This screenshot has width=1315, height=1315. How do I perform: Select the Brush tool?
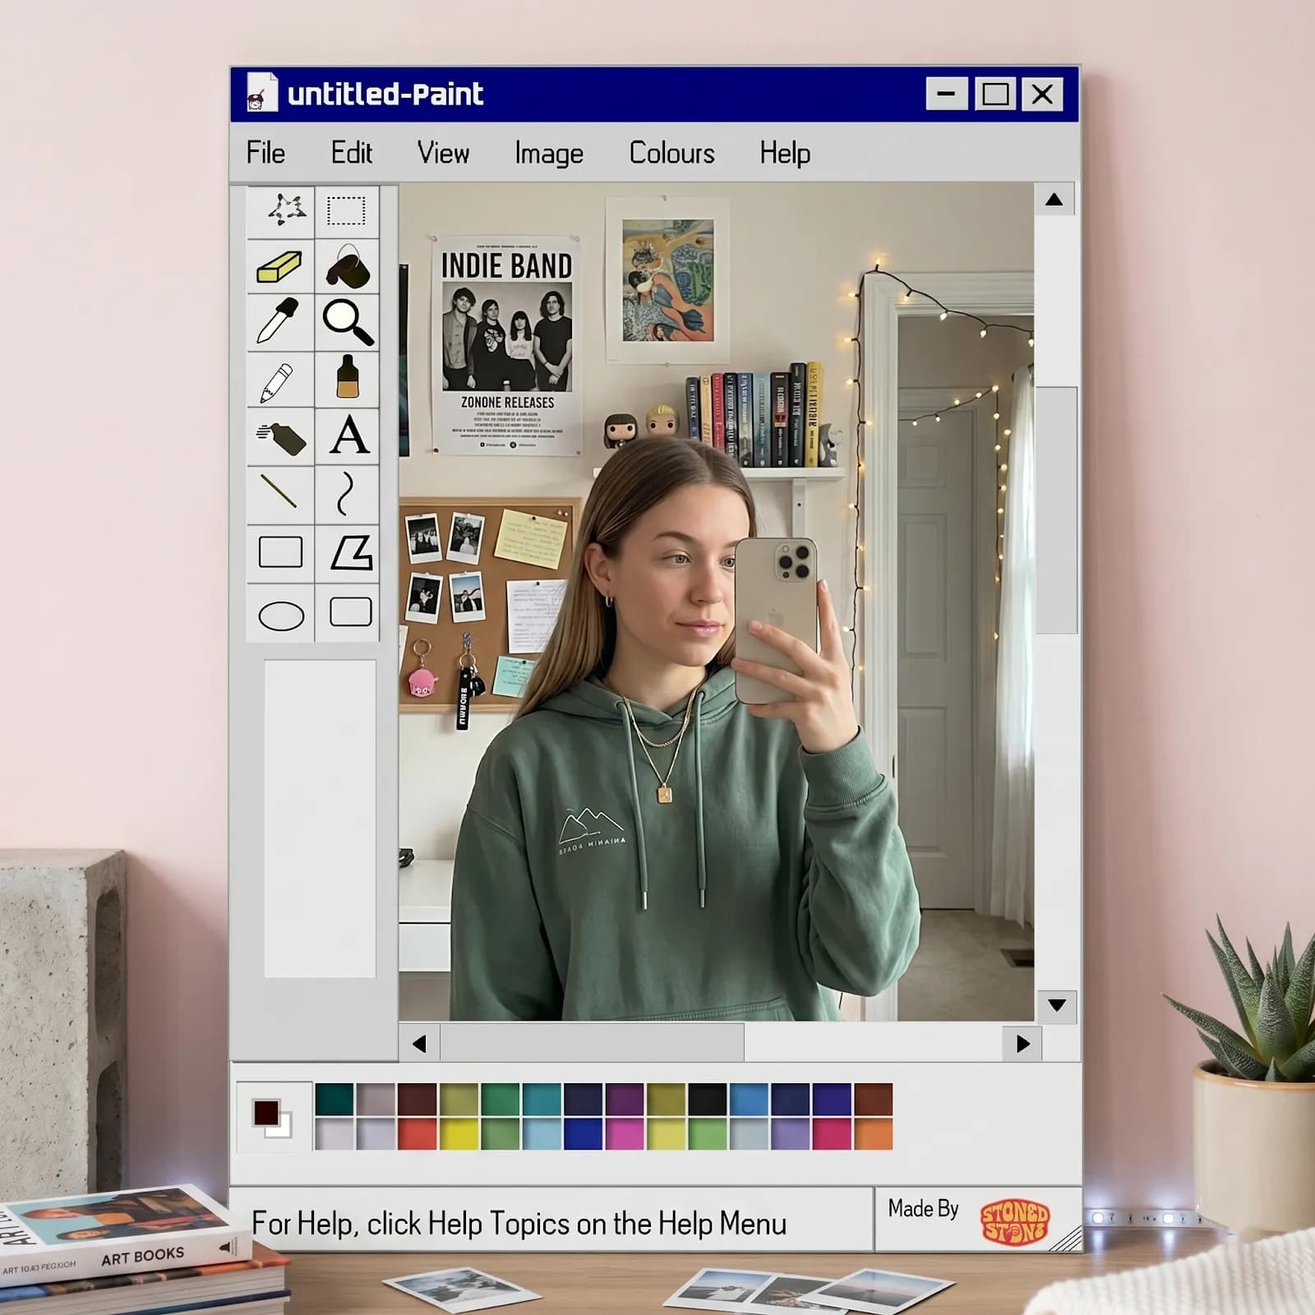(347, 380)
